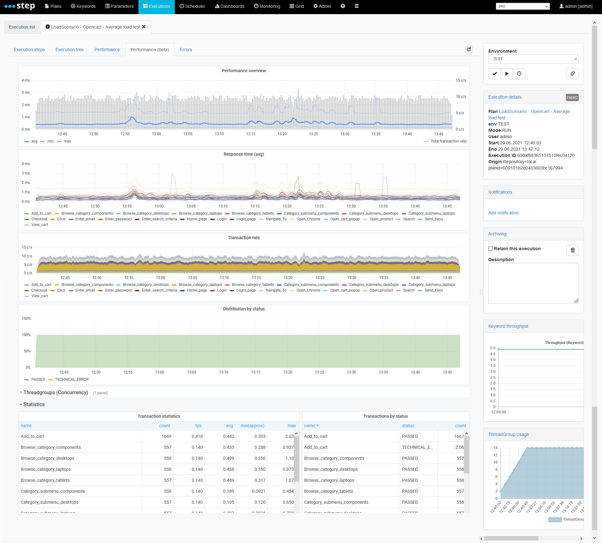Close the LoadScenario execution tab
This screenshot has height=548, width=602.
point(144,27)
